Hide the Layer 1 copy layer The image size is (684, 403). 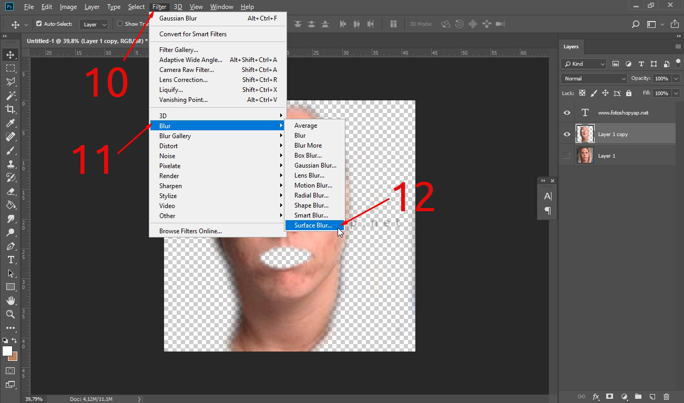(x=567, y=134)
